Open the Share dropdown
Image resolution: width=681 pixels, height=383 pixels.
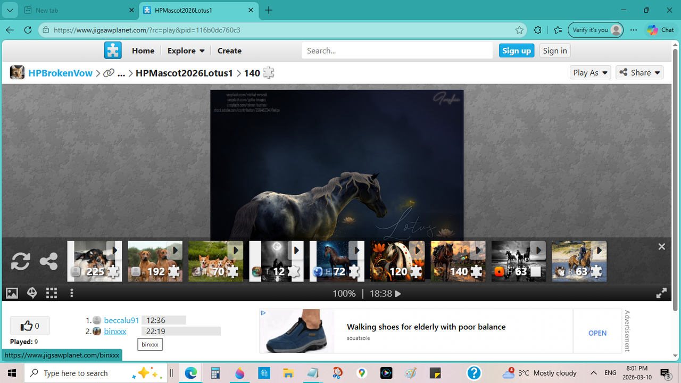pos(640,73)
